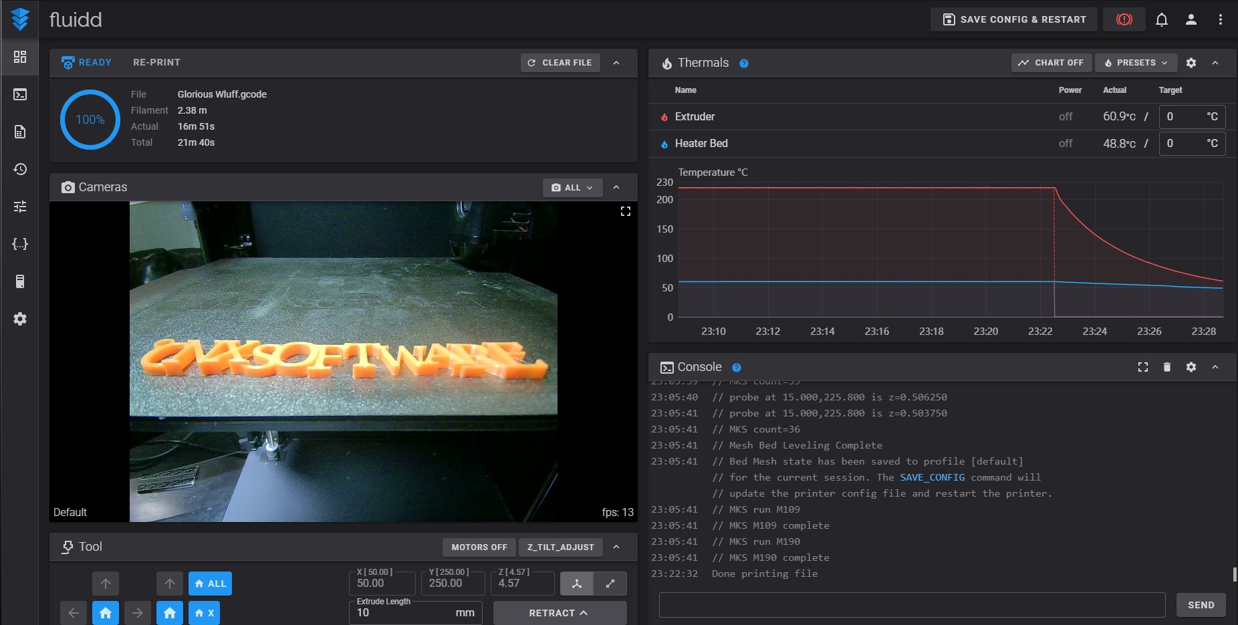
Task: Turn MOTORS OFF
Action: point(479,547)
